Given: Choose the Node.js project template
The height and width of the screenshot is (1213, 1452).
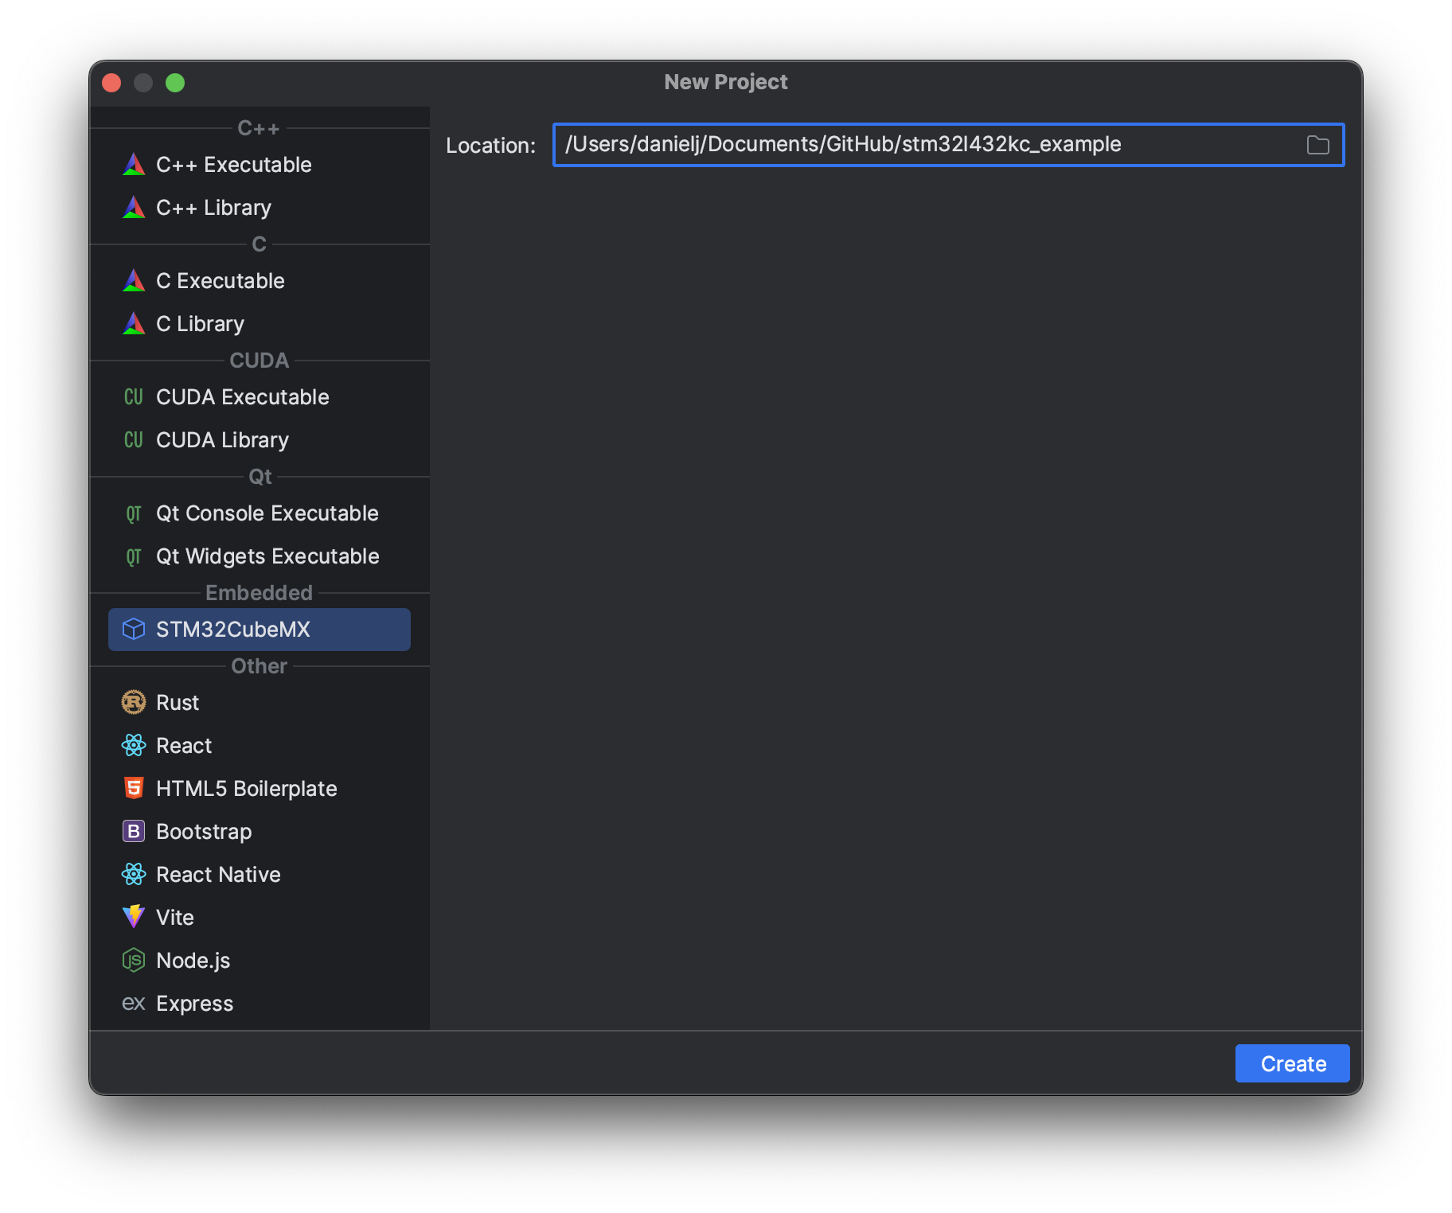Looking at the screenshot, I should pyautogui.click(x=191, y=960).
